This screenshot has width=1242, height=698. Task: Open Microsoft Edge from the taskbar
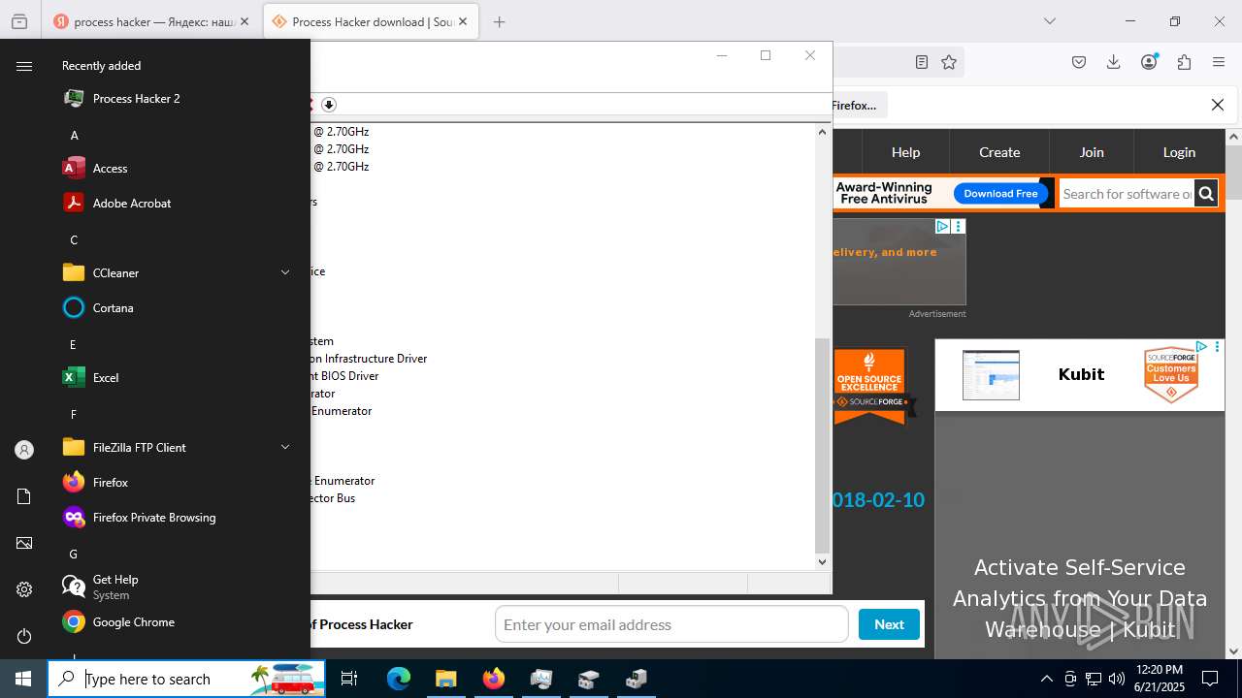coord(399,679)
